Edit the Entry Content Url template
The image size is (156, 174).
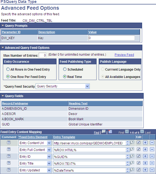click(x=138, y=143)
